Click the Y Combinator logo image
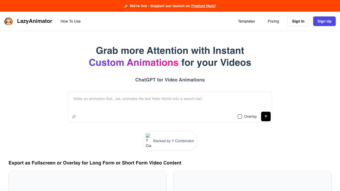Screen dimensions: 340x191 pos(148,141)
